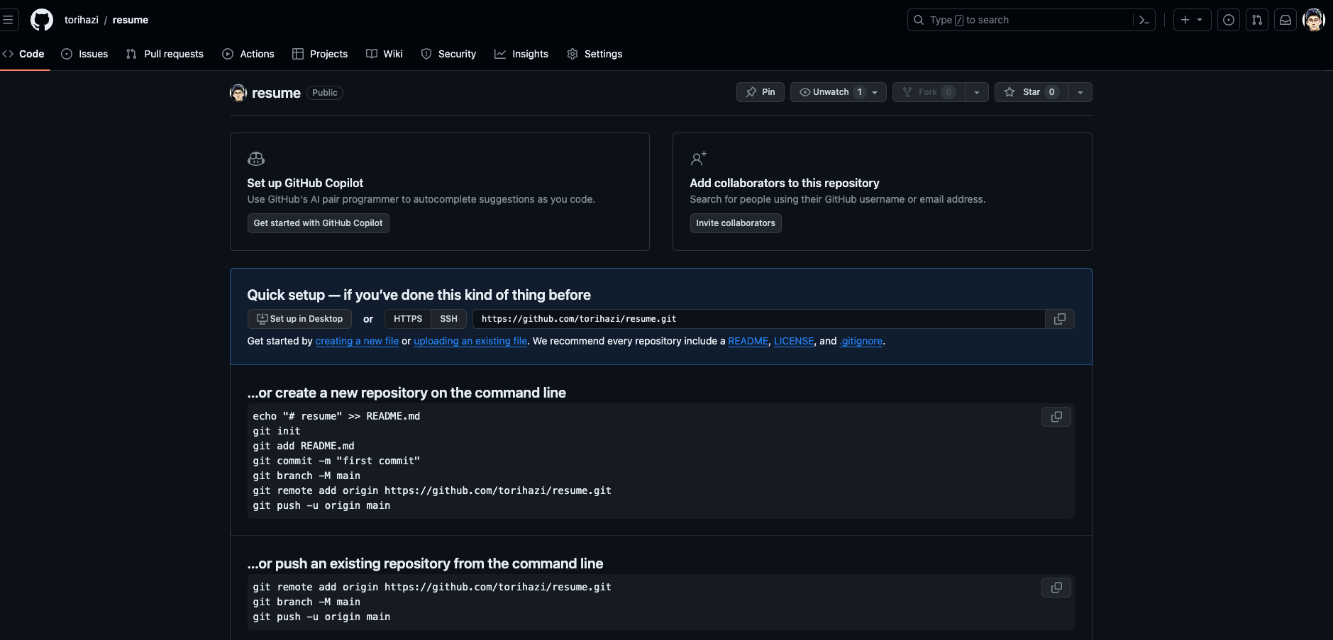1333x640 pixels.
Task: Click the 'git init' command line
Action: pos(277,431)
